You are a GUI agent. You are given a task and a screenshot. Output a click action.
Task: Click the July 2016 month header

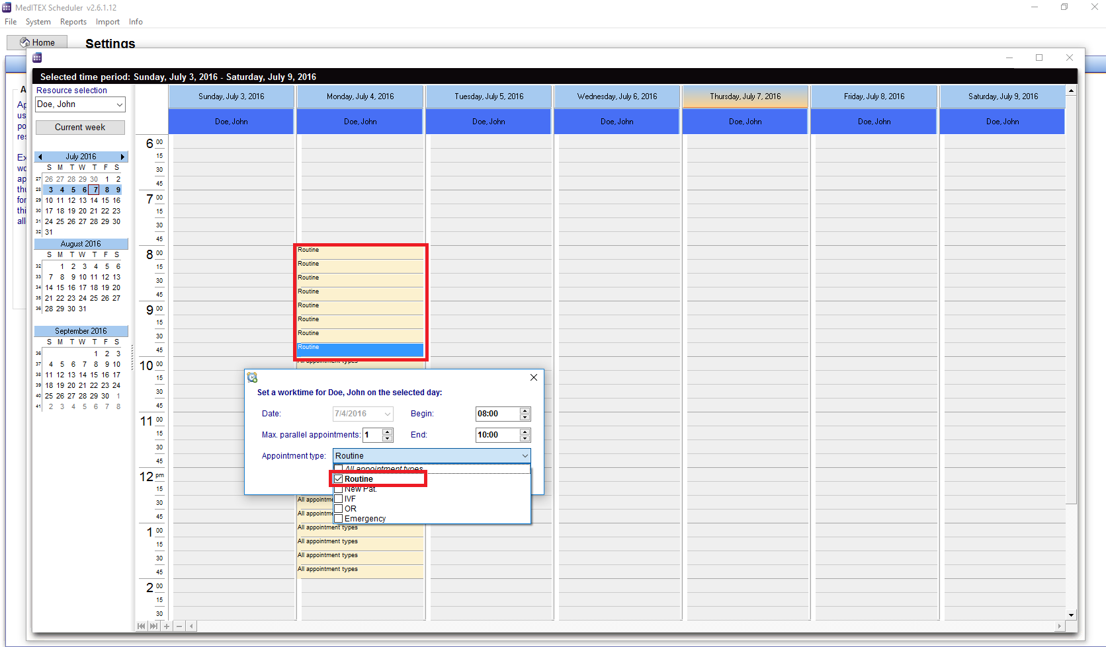(81, 157)
